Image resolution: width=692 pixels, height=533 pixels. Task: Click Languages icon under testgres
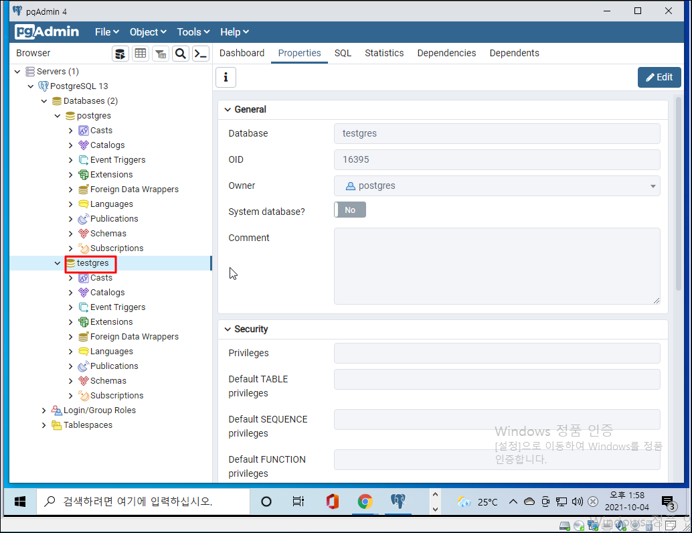84,352
